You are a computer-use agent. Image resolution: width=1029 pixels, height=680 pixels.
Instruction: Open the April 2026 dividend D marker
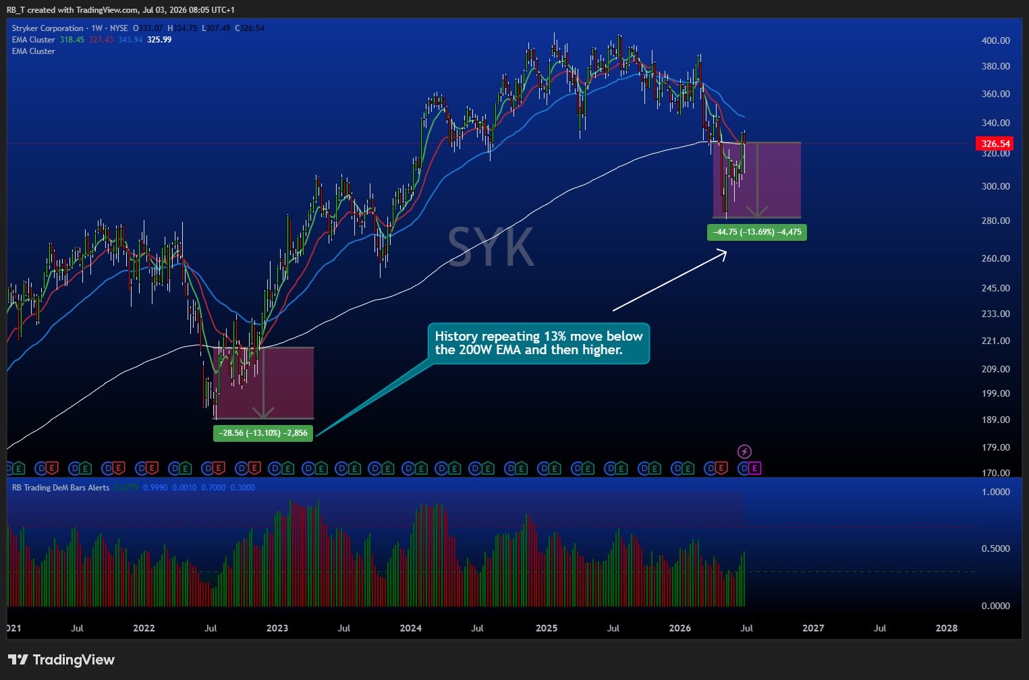click(x=711, y=468)
